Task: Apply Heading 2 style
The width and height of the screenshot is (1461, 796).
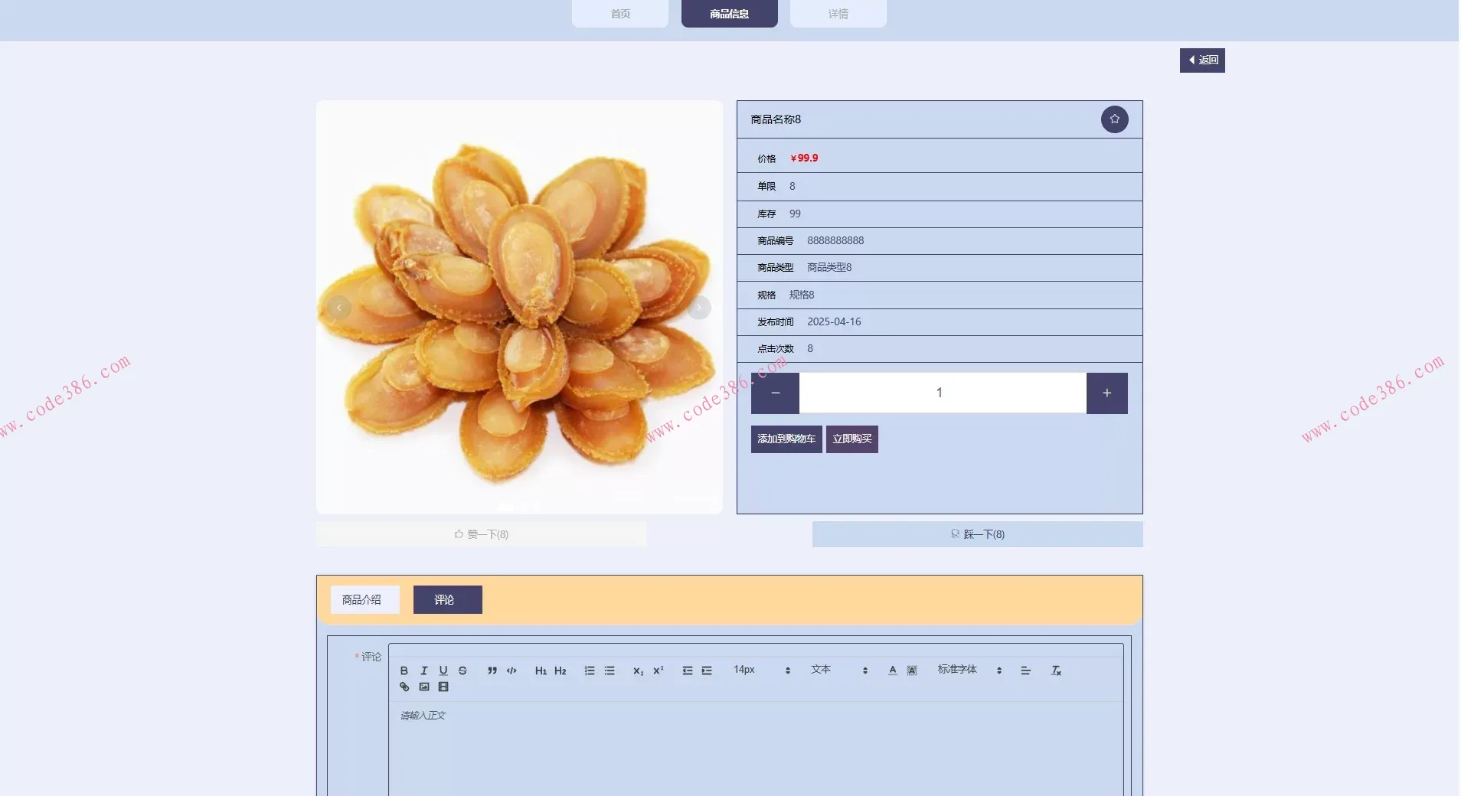Action: tap(561, 670)
